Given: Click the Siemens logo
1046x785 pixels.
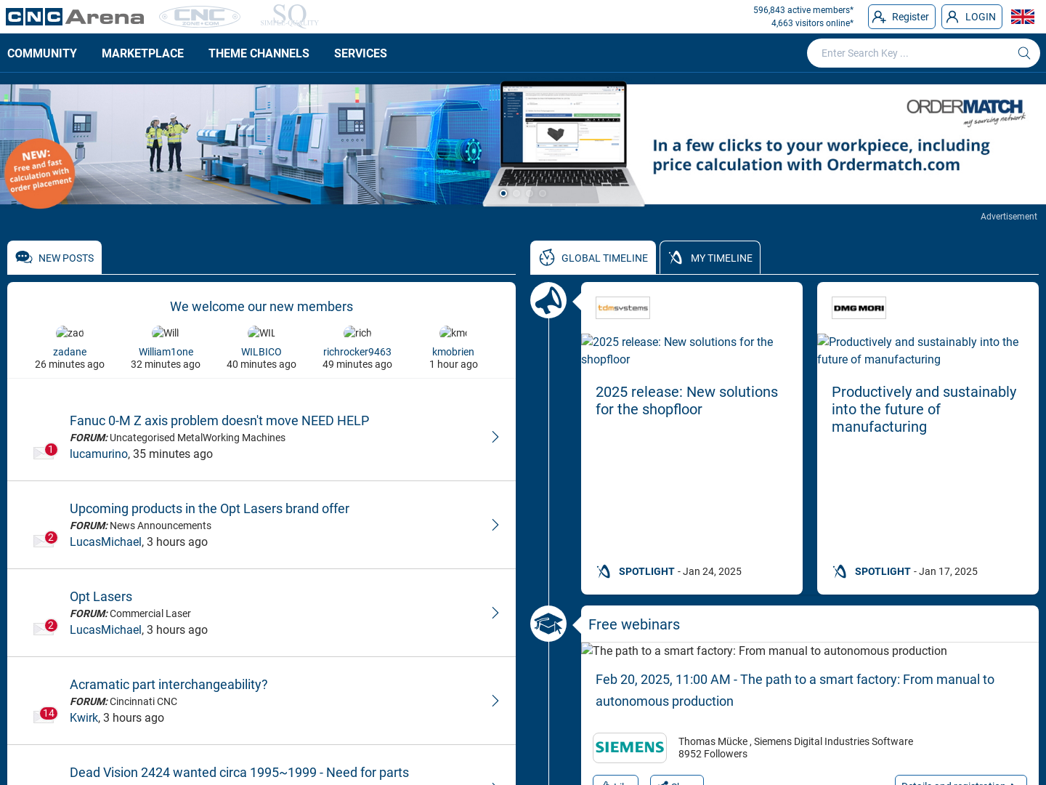Looking at the screenshot, I should pos(630,747).
